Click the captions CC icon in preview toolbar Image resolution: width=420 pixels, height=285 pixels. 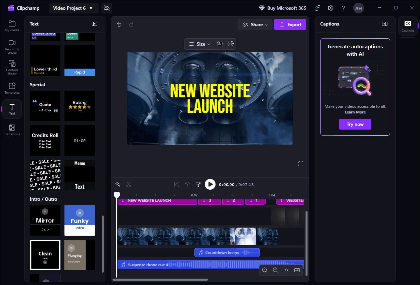(230, 44)
